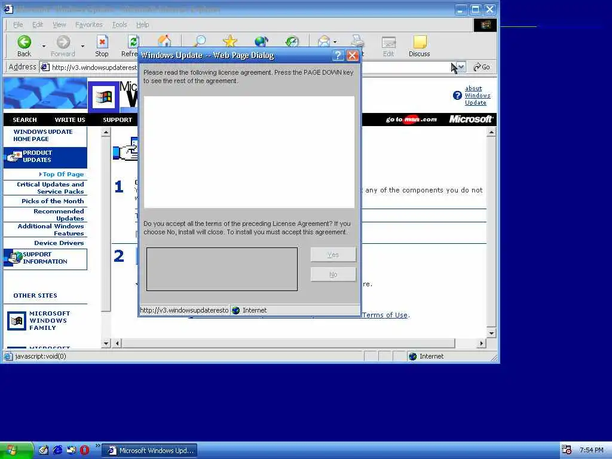Click the No button in license dialog

[333, 274]
